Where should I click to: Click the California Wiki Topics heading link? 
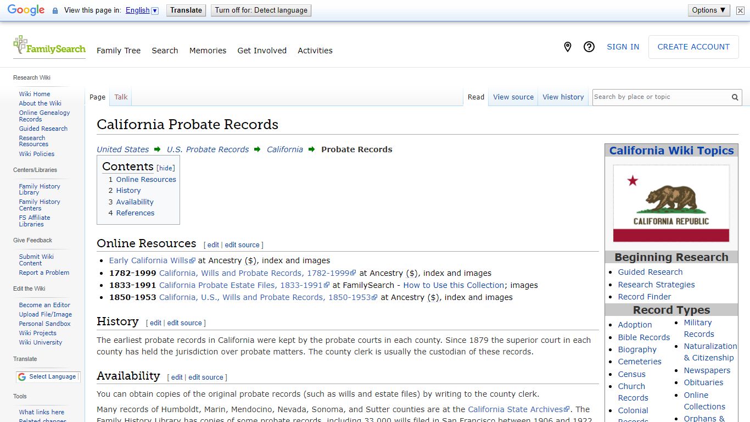pos(671,151)
